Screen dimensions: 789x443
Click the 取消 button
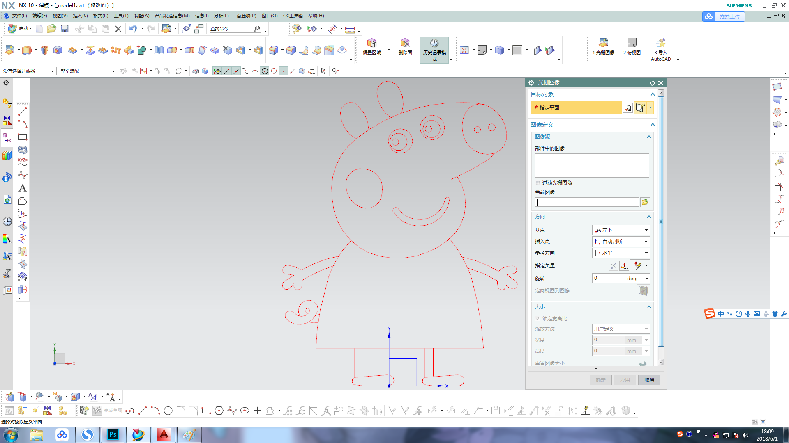[x=649, y=380]
